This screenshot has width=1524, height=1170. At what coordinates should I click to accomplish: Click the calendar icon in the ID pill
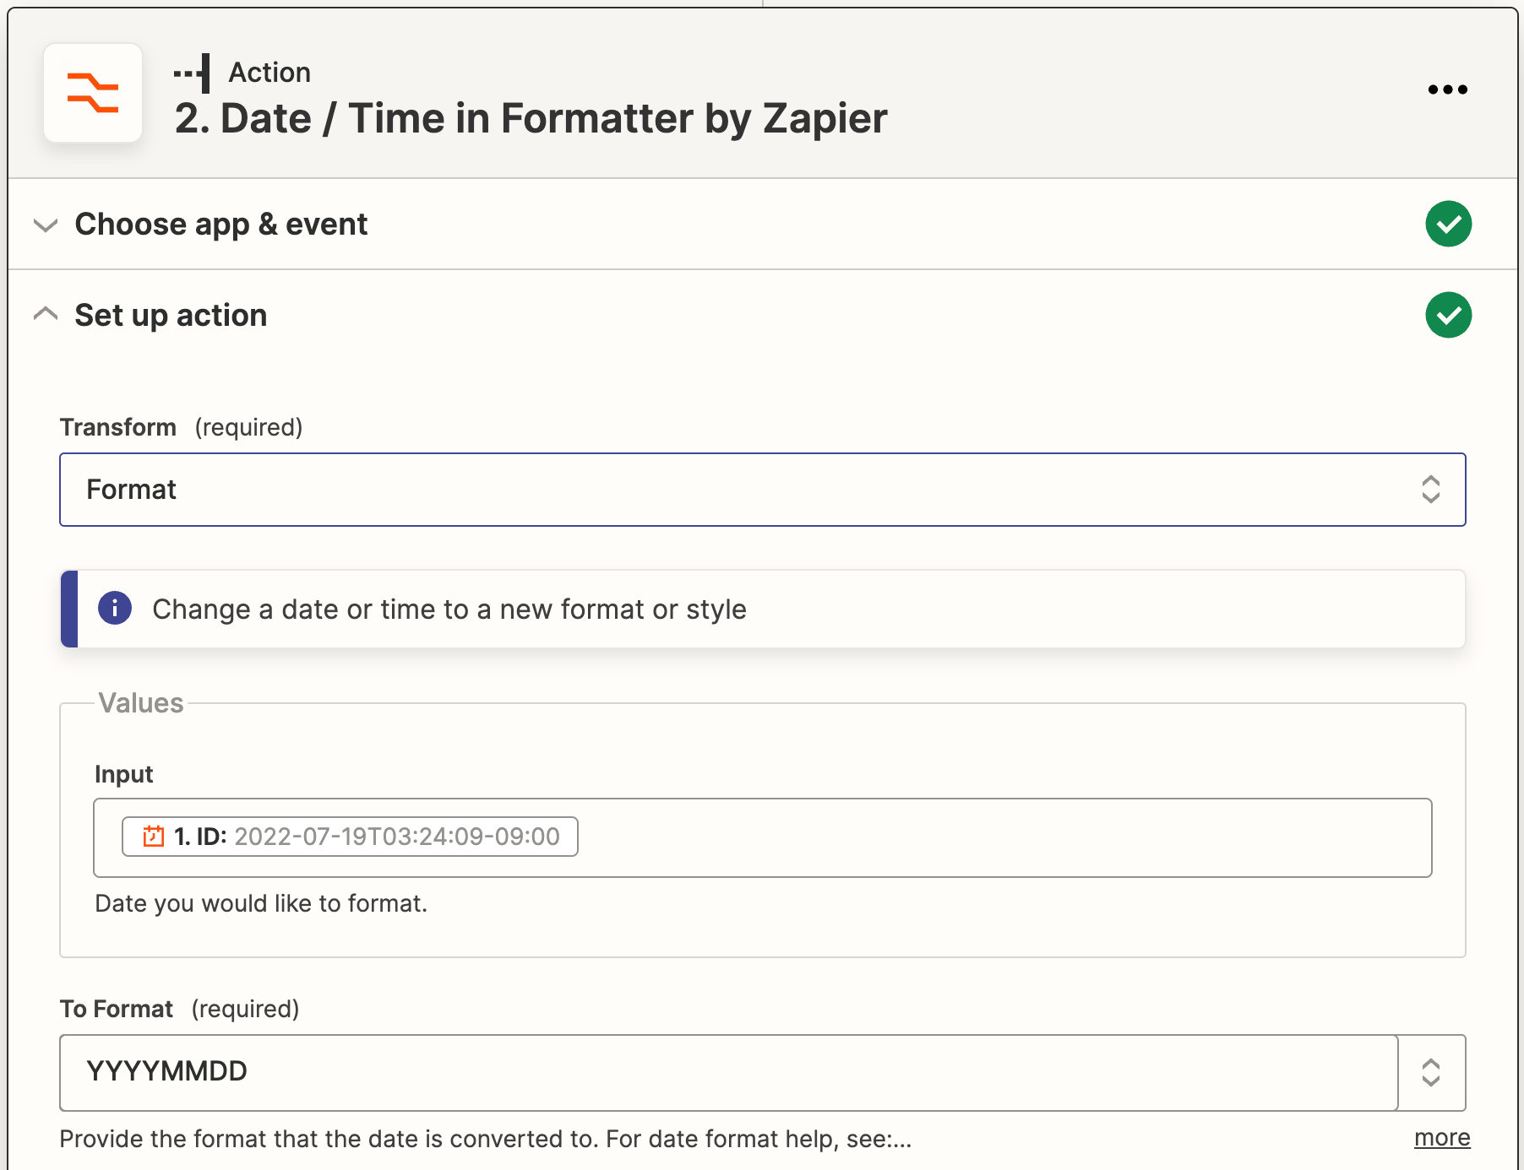154,837
